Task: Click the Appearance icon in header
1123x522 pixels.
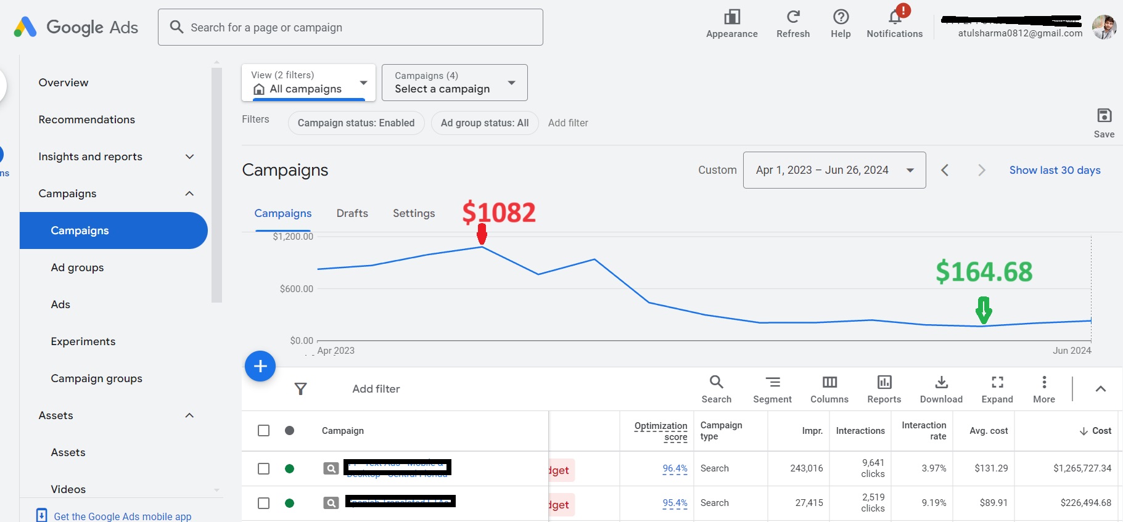Action: 731,17
